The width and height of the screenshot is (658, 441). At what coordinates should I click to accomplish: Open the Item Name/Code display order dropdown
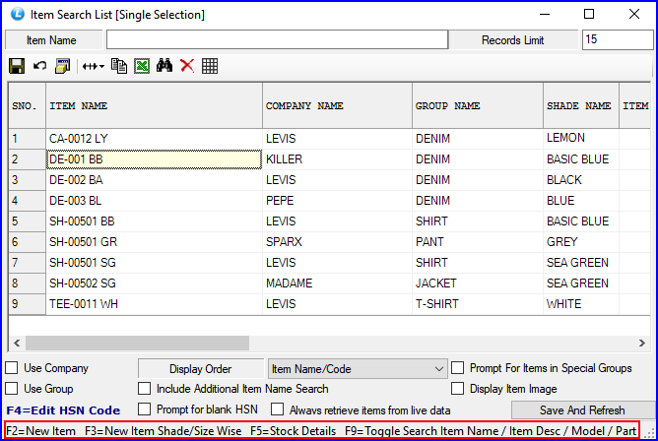click(358, 369)
